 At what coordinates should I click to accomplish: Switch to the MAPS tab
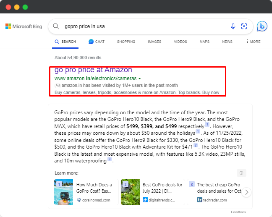(x=204, y=42)
